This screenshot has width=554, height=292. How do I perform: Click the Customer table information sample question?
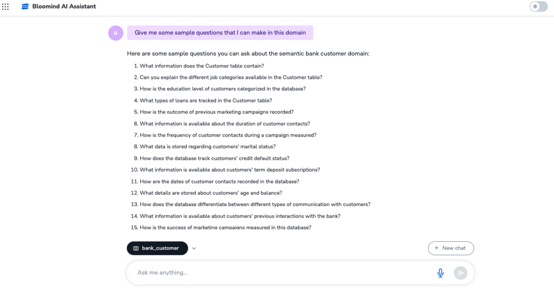(202, 66)
